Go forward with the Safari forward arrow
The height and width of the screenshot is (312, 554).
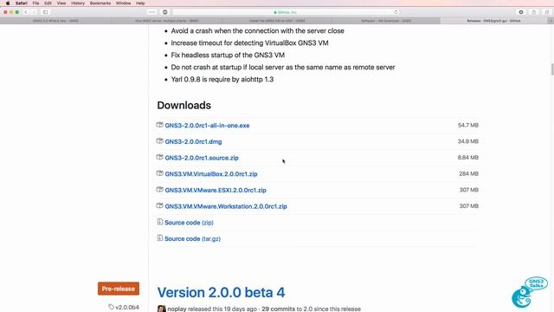[34, 12]
